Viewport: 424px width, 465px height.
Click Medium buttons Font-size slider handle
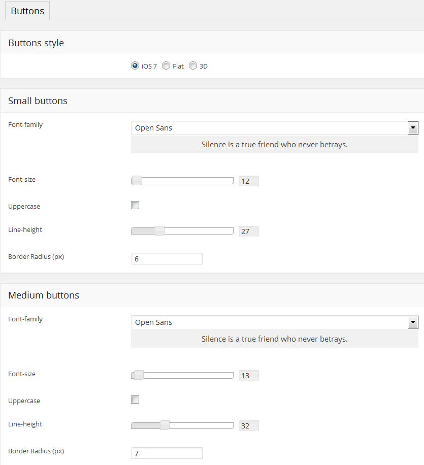pyautogui.click(x=139, y=376)
